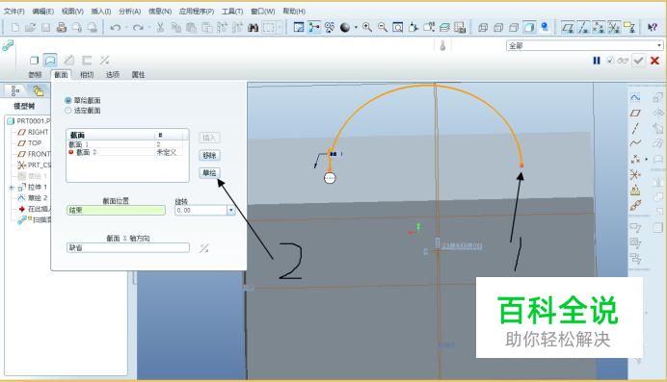Cancel the feature with the red X icon
The image size is (667, 382).
(x=654, y=61)
